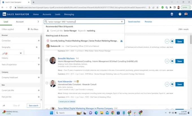Click the LinkedIn Sales Navigator logo
Image resolution: width=192 pixels, height=116 pixels.
coord(16,14)
